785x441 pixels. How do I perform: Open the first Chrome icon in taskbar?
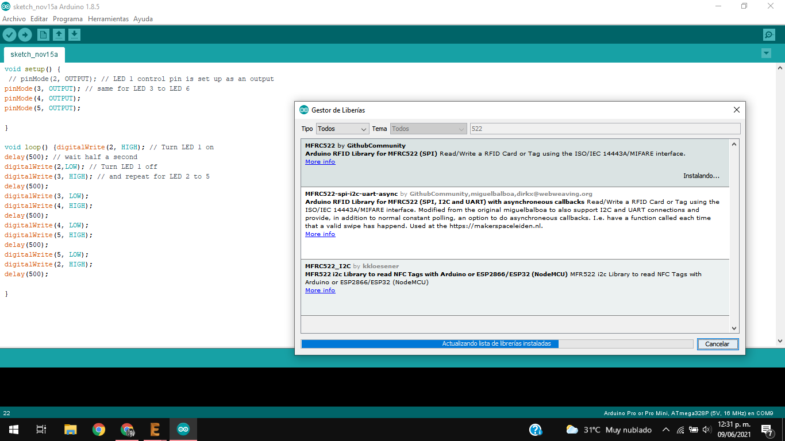[x=99, y=430]
